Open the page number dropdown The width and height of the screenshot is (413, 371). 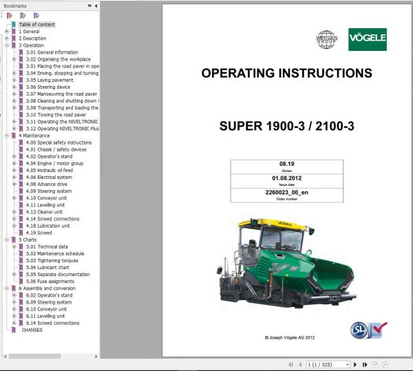pos(348,364)
